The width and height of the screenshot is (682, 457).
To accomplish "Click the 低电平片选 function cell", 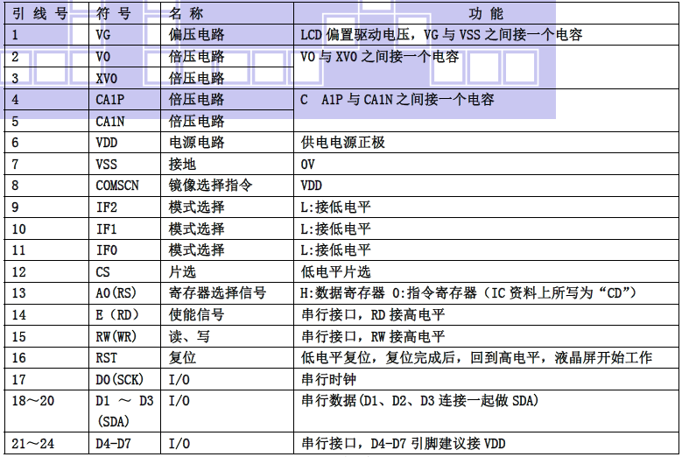I will click(335, 272).
